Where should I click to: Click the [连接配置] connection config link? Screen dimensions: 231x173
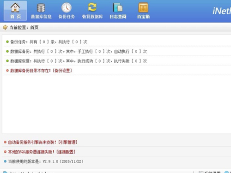66,152
